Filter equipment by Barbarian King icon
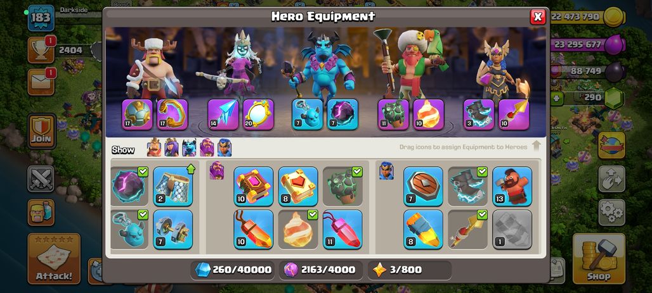The height and width of the screenshot is (293, 652). coord(154,147)
